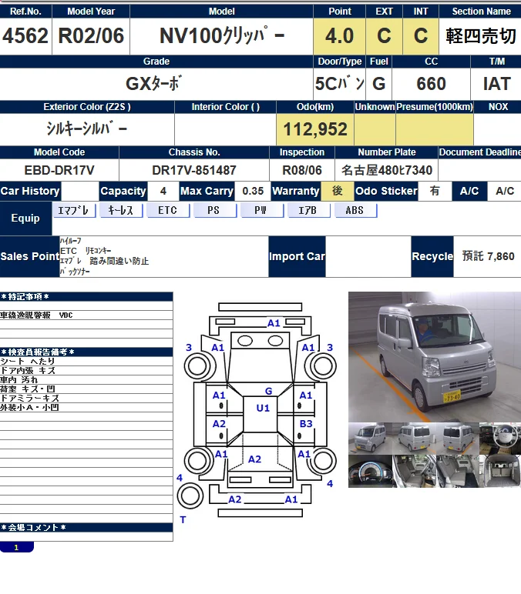Click the B3 door damage marker
The width and height of the screenshot is (521, 594).
[x=306, y=424]
